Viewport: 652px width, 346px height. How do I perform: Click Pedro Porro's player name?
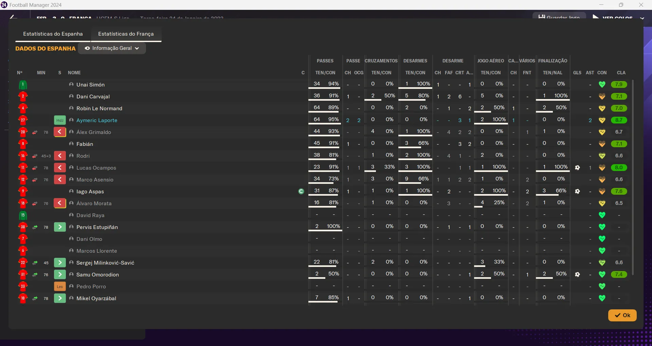[91, 286]
